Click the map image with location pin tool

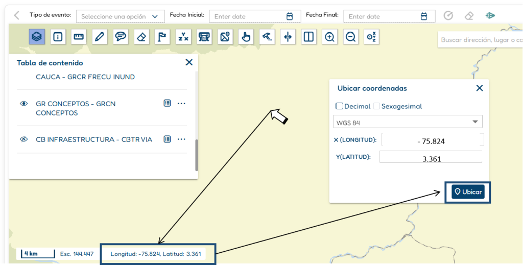(x=225, y=37)
